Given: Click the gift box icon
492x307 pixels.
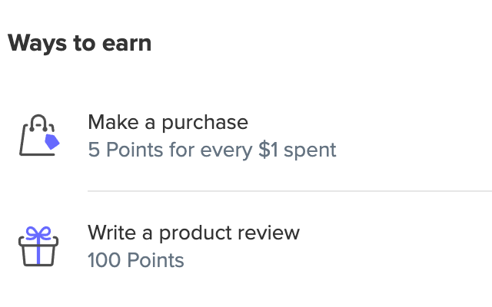Looking at the screenshot, I should point(38,246).
